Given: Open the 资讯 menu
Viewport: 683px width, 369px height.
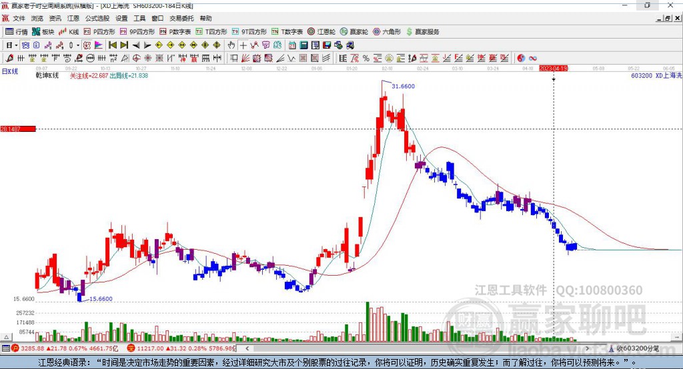Looking at the screenshot, I should (x=55, y=18).
